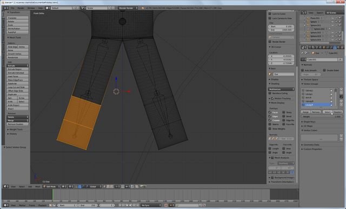Open the 3D viewport Mesh menu
346x209 pixels.
tap(38, 186)
